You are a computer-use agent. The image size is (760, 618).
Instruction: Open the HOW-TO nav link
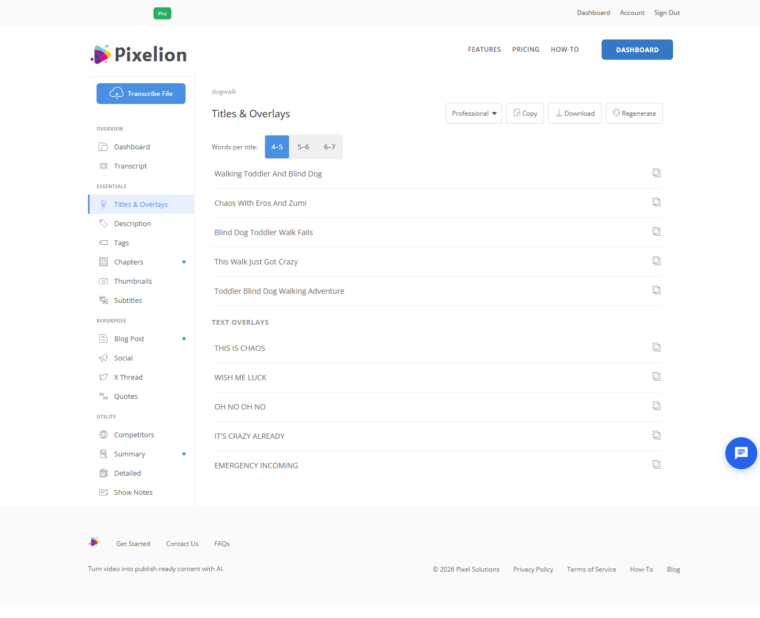[565, 50]
